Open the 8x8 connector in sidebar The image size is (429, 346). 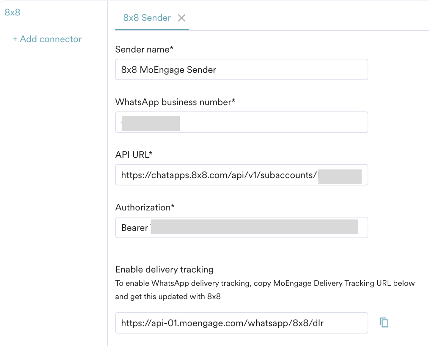click(12, 12)
